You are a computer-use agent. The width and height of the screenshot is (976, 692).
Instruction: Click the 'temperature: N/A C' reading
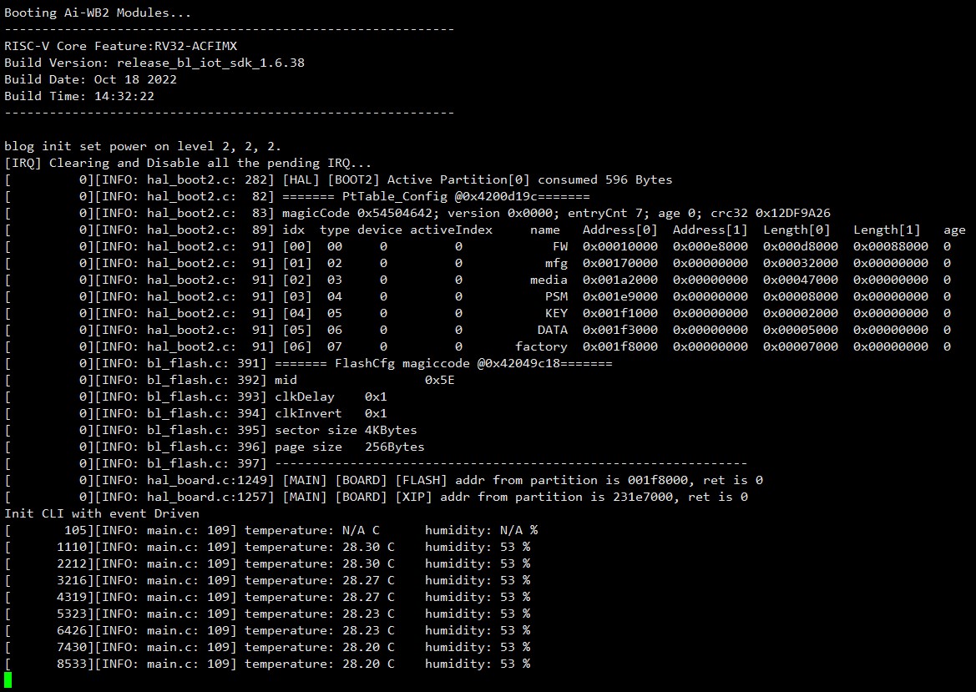tap(312, 530)
